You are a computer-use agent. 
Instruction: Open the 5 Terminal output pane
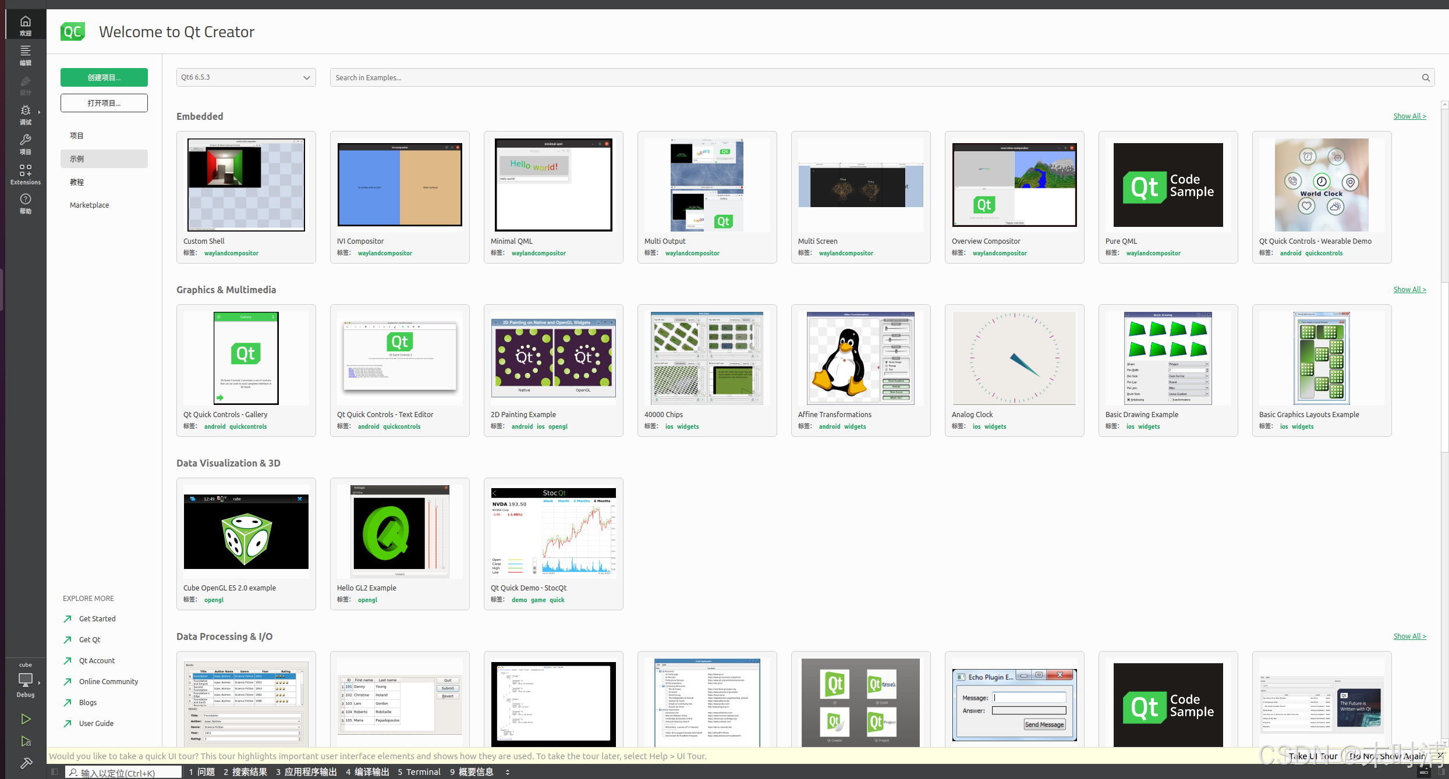pyautogui.click(x=419, y=772)
